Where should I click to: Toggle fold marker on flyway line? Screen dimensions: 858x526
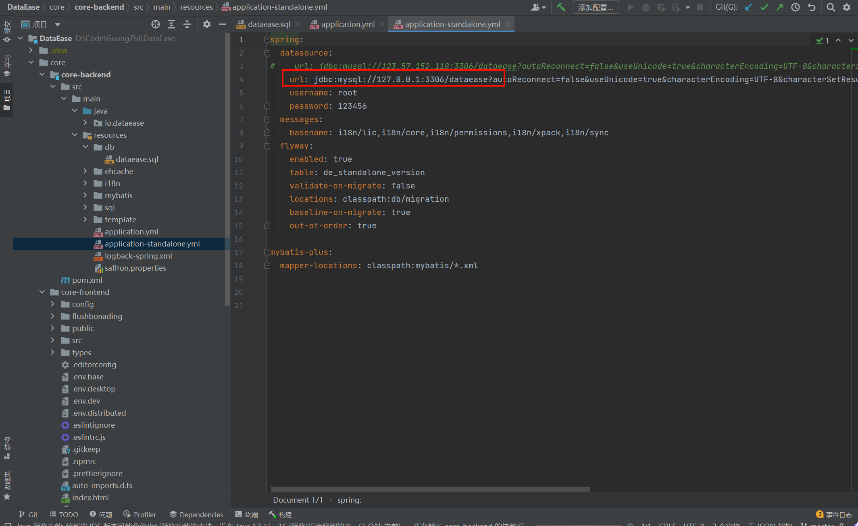pyautogui.click(x=267, y=146)
